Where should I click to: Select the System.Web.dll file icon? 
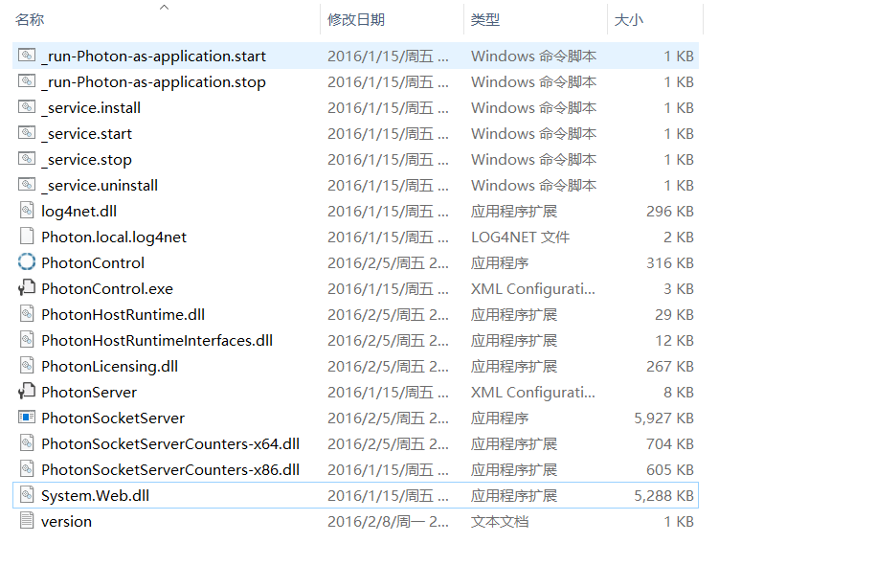tap(26, 495)
